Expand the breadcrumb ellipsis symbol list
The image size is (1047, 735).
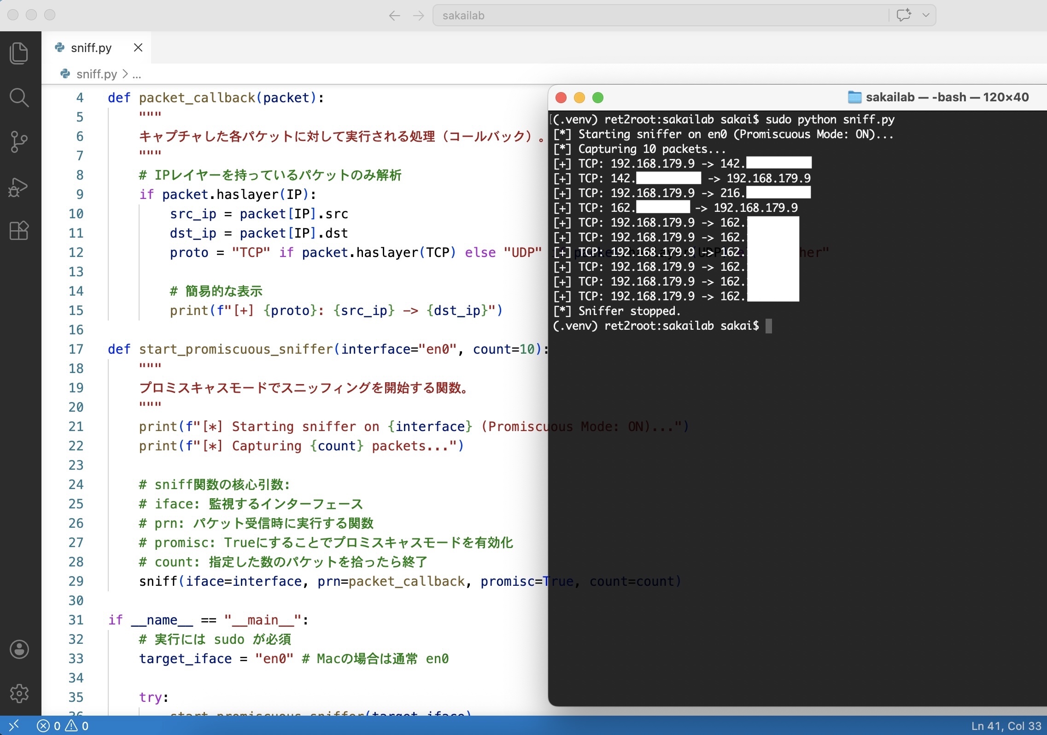point(137,74)
